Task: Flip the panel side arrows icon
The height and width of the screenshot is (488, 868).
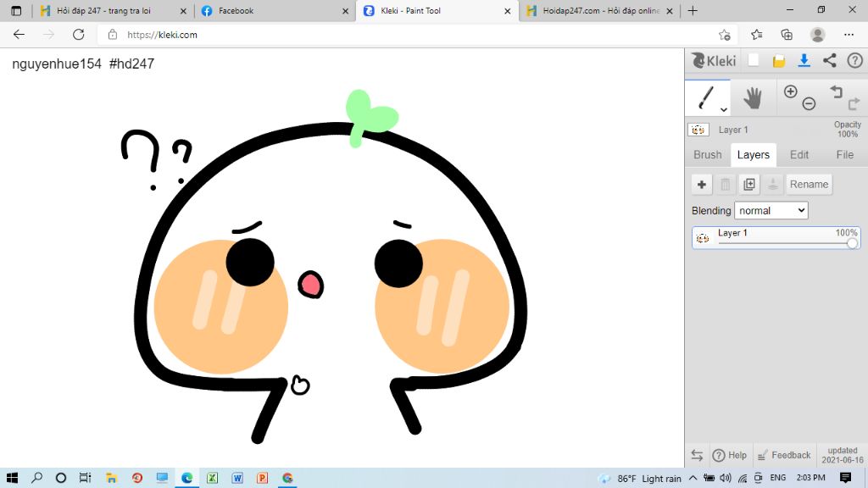Action: [697, 455]
